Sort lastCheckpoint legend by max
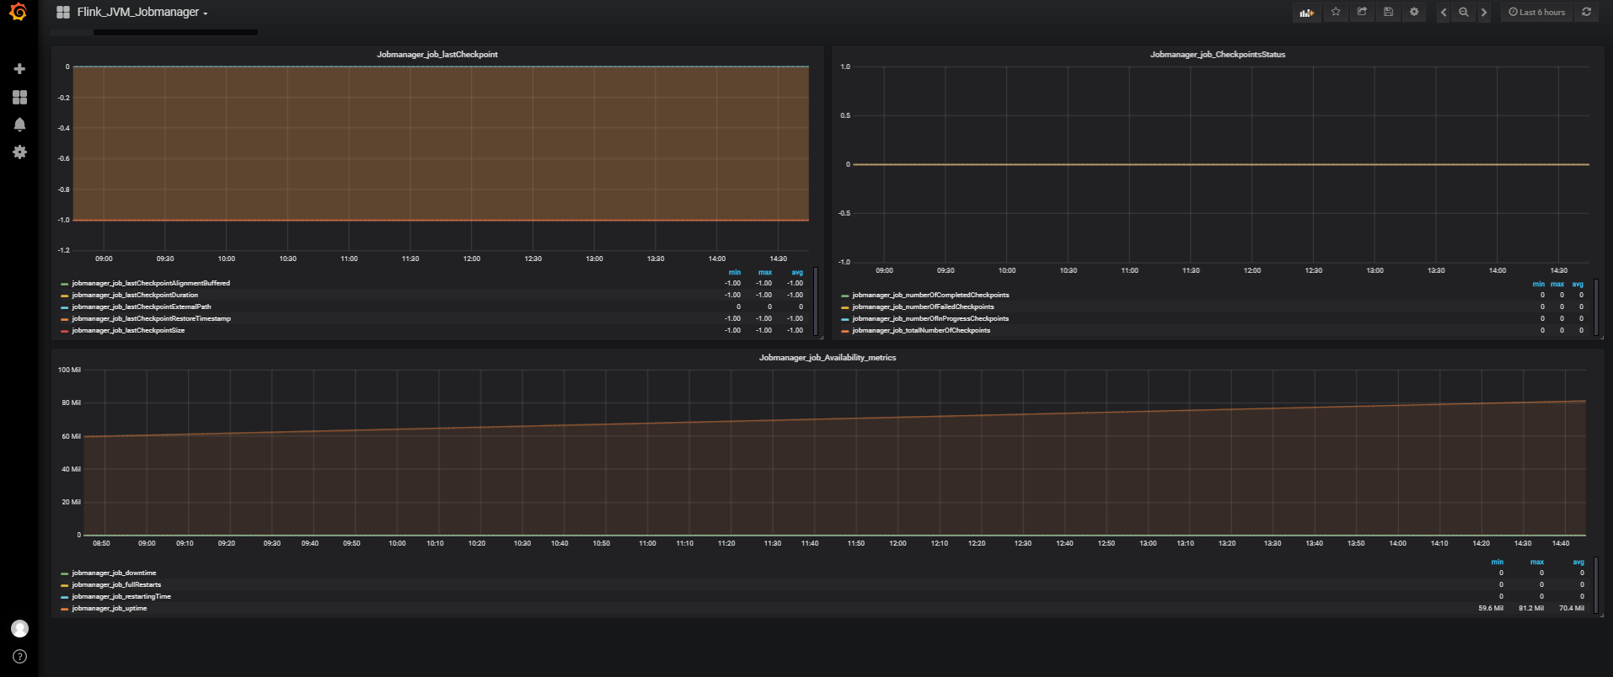Viewport: 1613px width, 677px height. [x=765, y=272]
